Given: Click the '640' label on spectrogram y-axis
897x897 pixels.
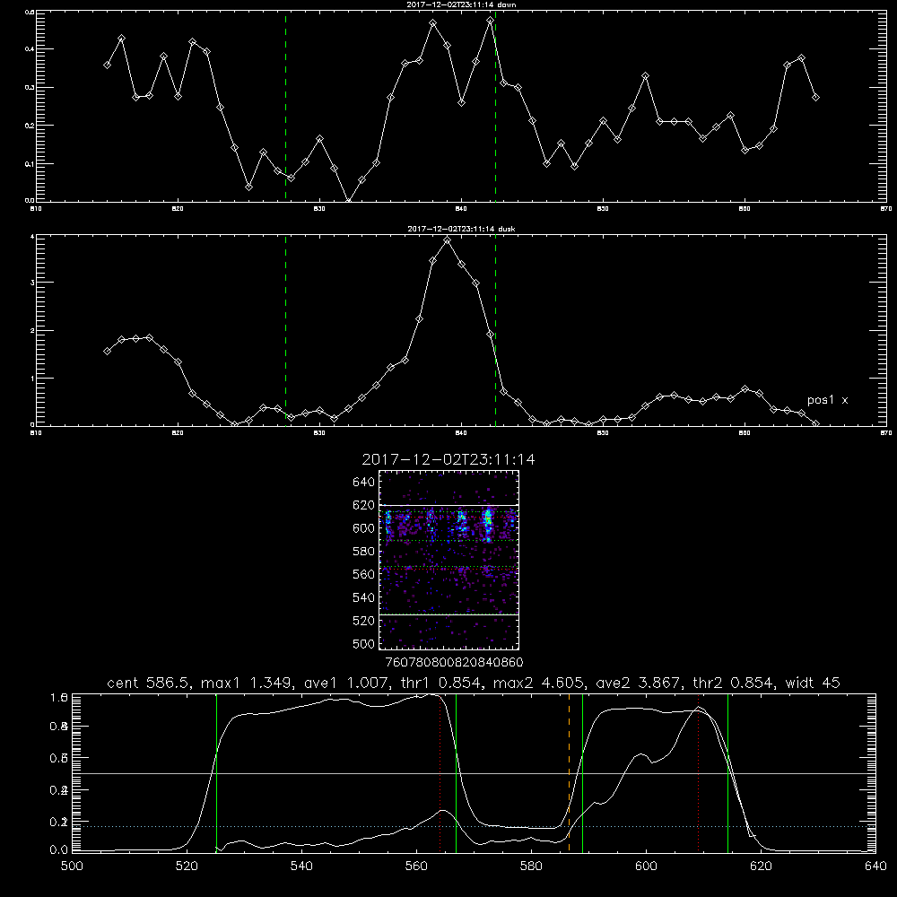Looking at the screenshot, I should tap(364, 483).
